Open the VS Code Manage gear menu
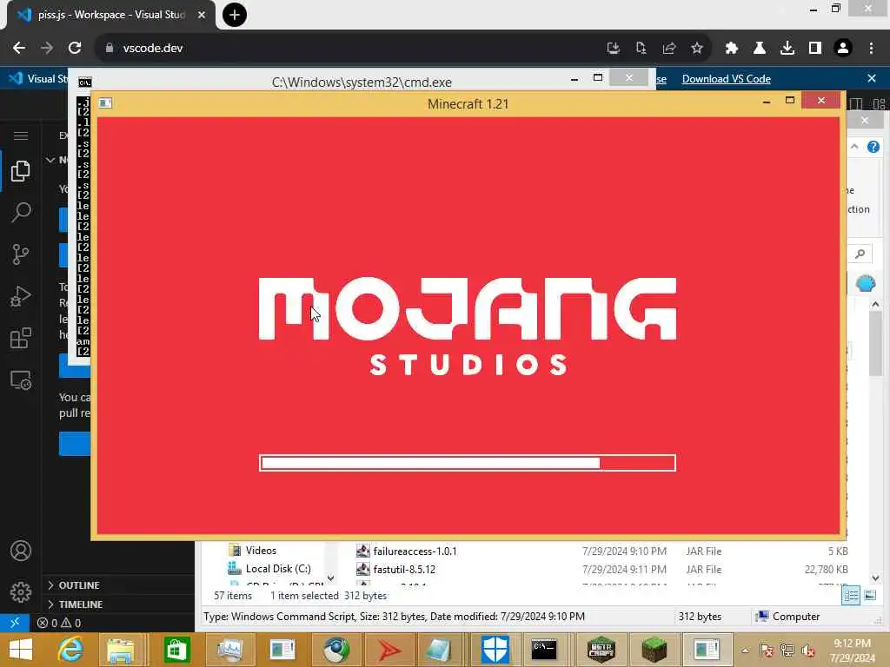Screen dimensions: 890x667 [21, 592]
